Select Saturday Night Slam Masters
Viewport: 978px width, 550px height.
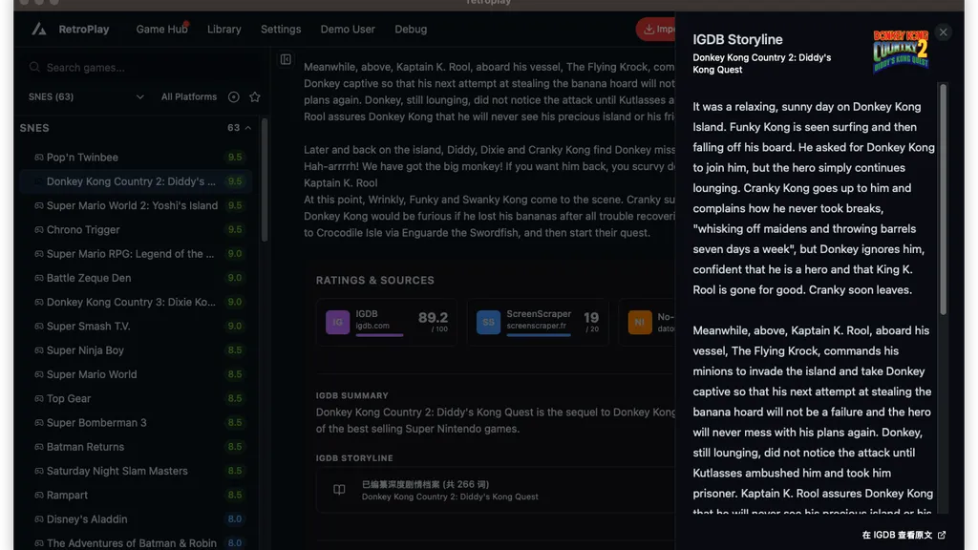136,471
